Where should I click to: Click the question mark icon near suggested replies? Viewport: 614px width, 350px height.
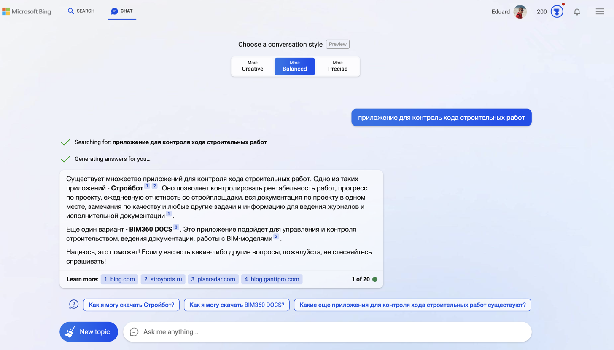click(x=73, y=304)
